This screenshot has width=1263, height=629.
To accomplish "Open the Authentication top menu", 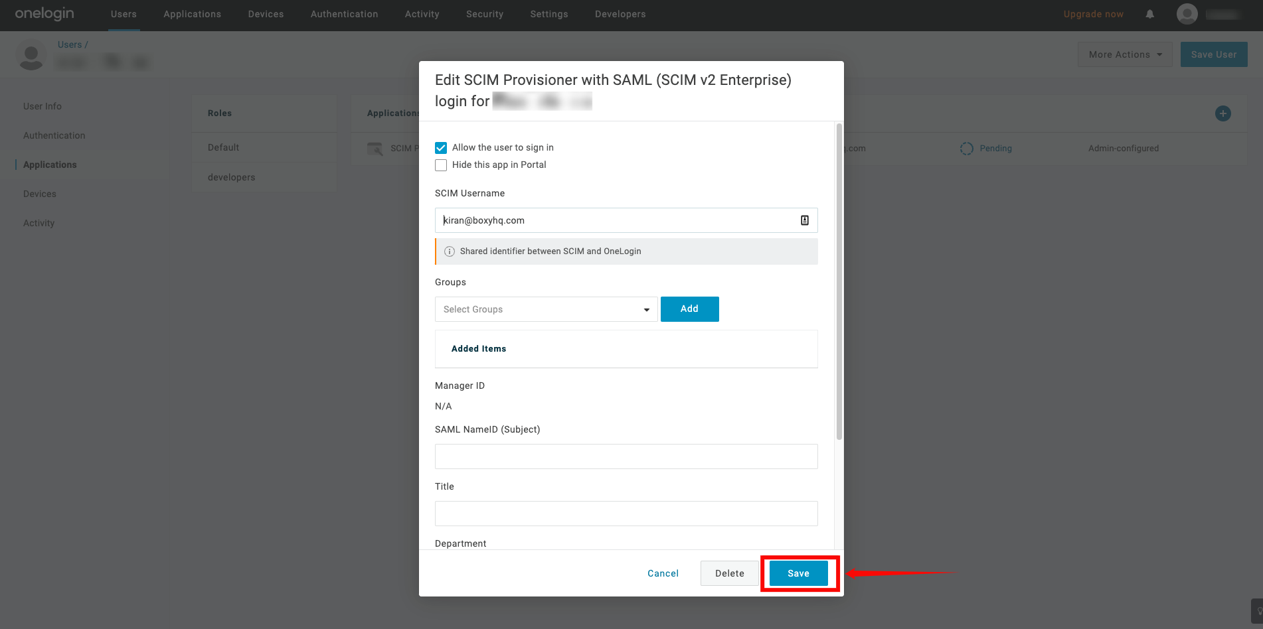I will click(344, 14).
